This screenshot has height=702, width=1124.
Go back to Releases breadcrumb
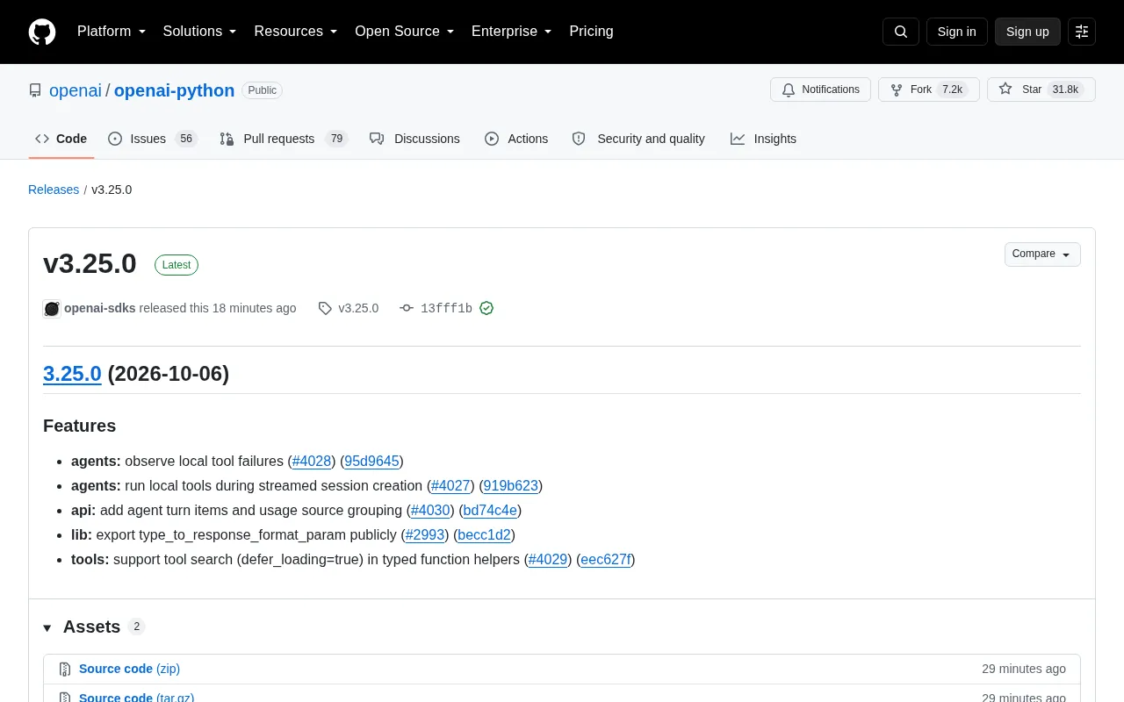click(54, 190)
